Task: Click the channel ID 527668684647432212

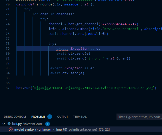Action: click(118, 24)
